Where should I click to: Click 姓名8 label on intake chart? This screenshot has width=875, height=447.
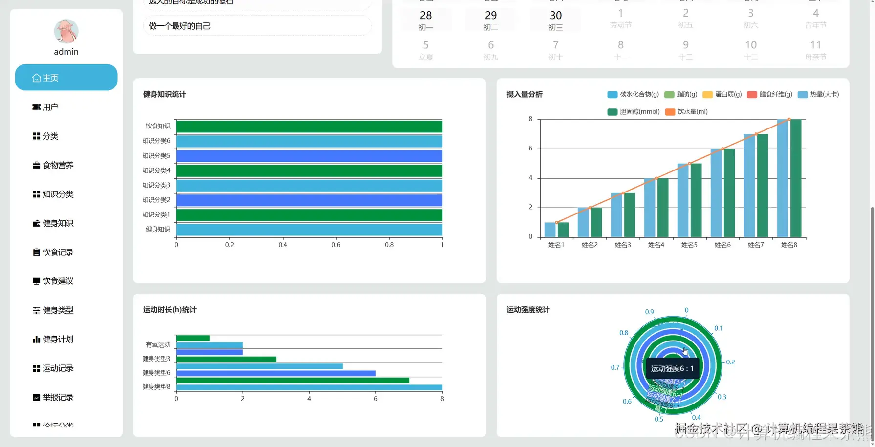point(789,245)
